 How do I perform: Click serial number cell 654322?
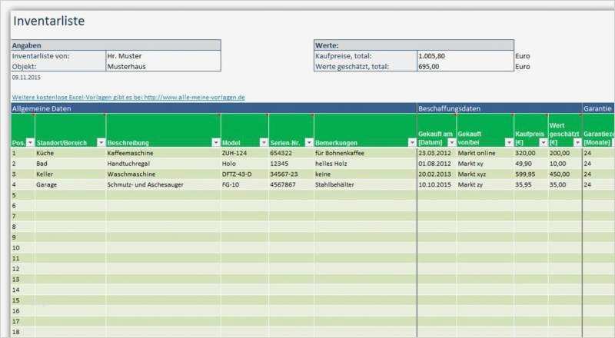point(291,153)
